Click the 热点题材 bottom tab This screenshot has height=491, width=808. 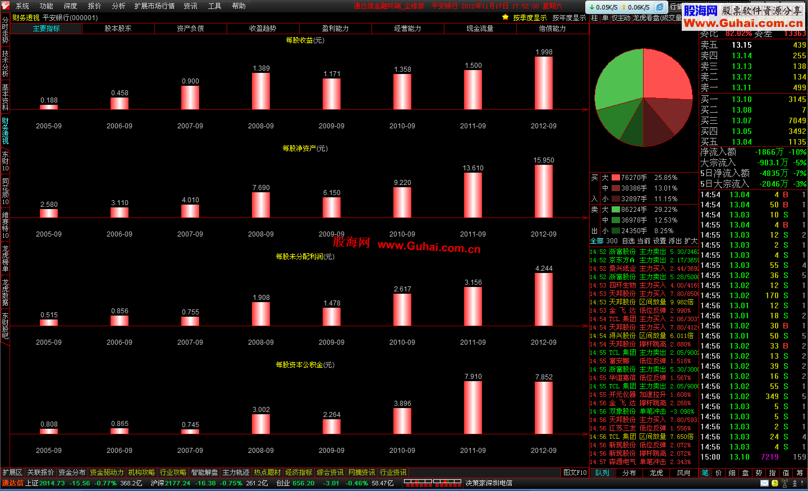point(267,473)
